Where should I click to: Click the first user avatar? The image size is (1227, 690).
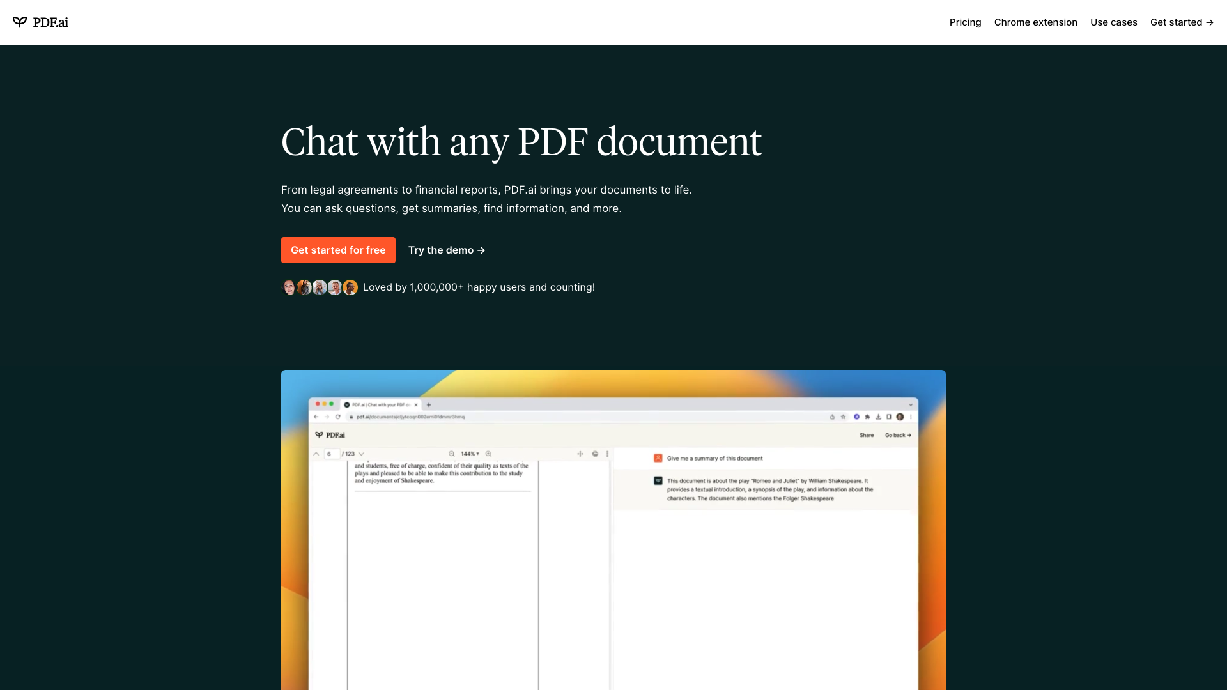click(x=289, y=287)
